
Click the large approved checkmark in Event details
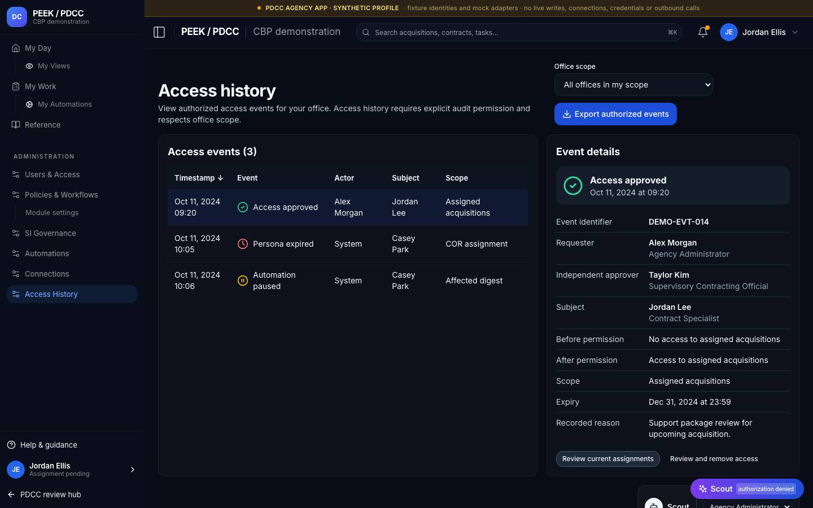(x=573, y=186)
